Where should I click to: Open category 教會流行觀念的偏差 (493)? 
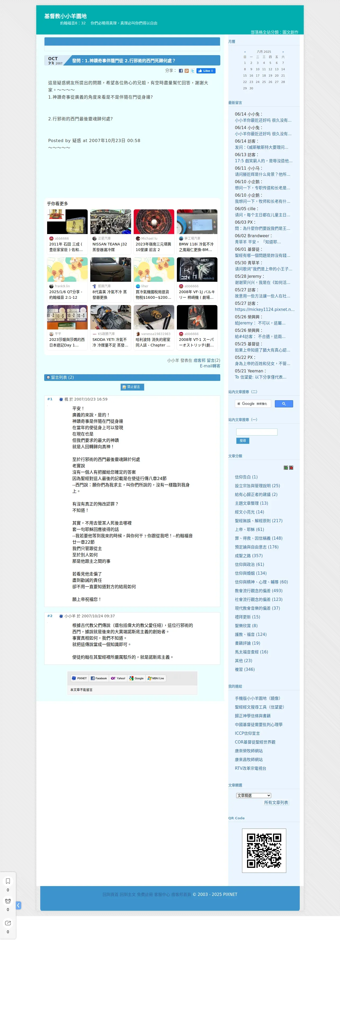pyautogui.click(x=258, y=591)
